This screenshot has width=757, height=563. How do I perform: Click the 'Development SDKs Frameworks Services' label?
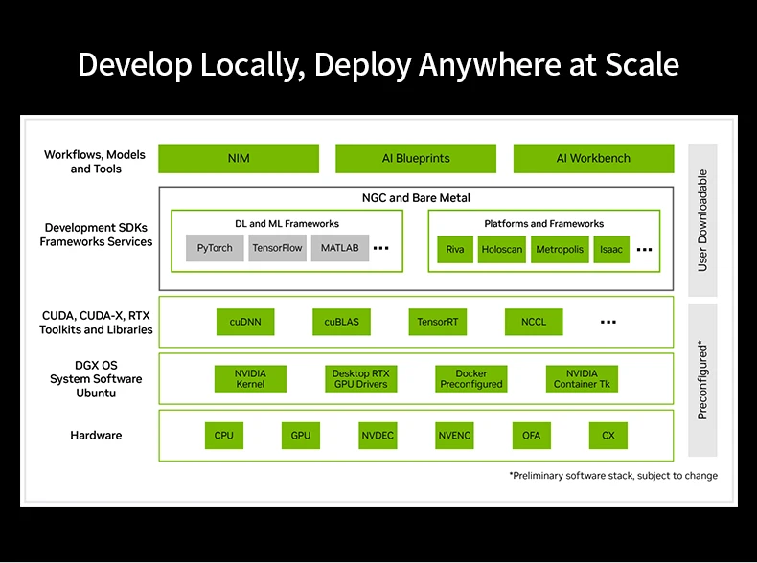tap(96, 235)
